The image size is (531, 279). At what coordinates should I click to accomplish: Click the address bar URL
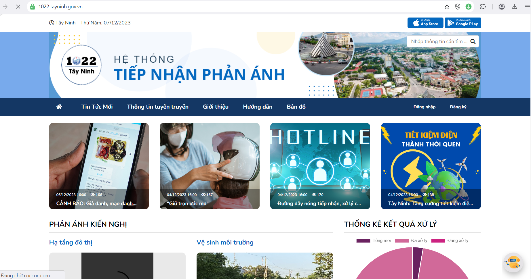60,7
